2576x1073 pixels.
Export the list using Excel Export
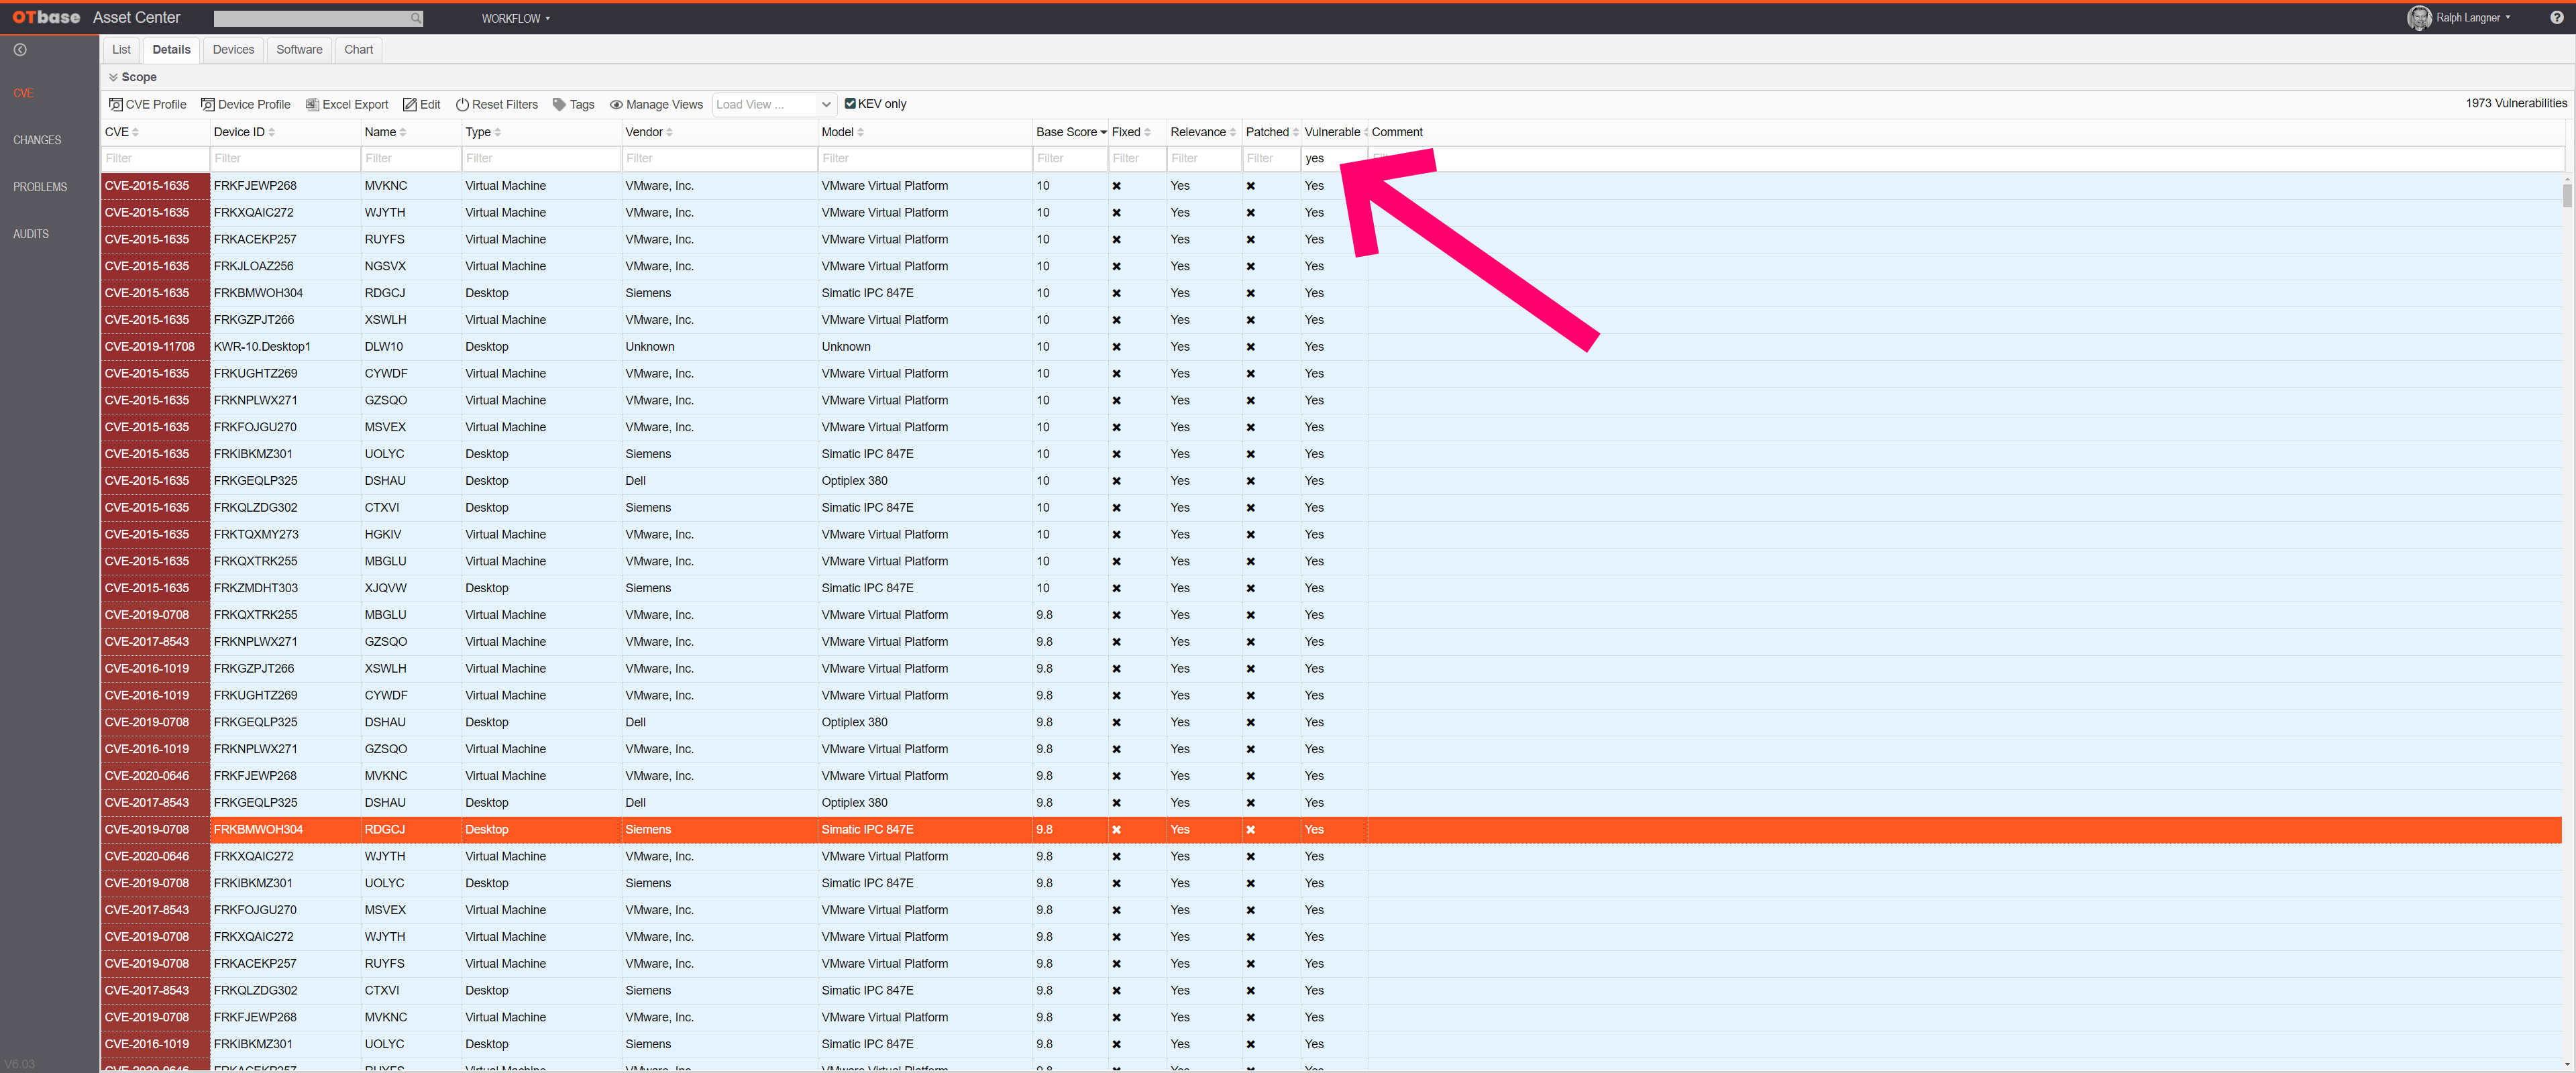[x=347, y=105]
